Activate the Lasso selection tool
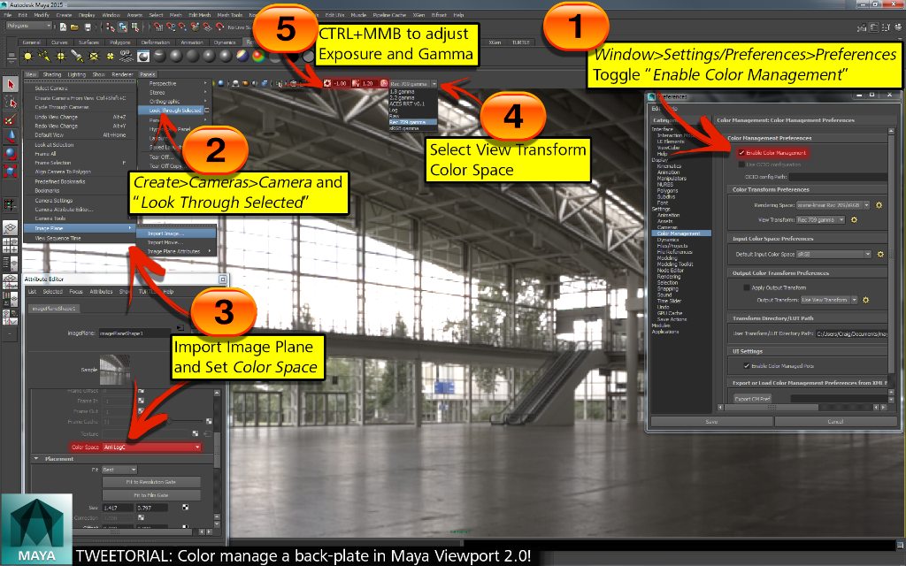Image resolution: width=906 pixels, height=566 pixels. coord(10,101)
